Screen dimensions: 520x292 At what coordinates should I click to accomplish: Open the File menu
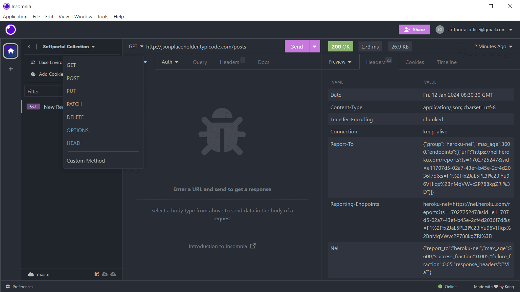36,16
